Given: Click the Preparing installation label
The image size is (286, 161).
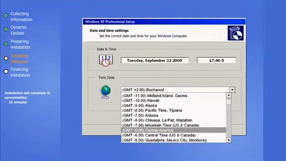Looking at the screenshot, I should (20, 44).
